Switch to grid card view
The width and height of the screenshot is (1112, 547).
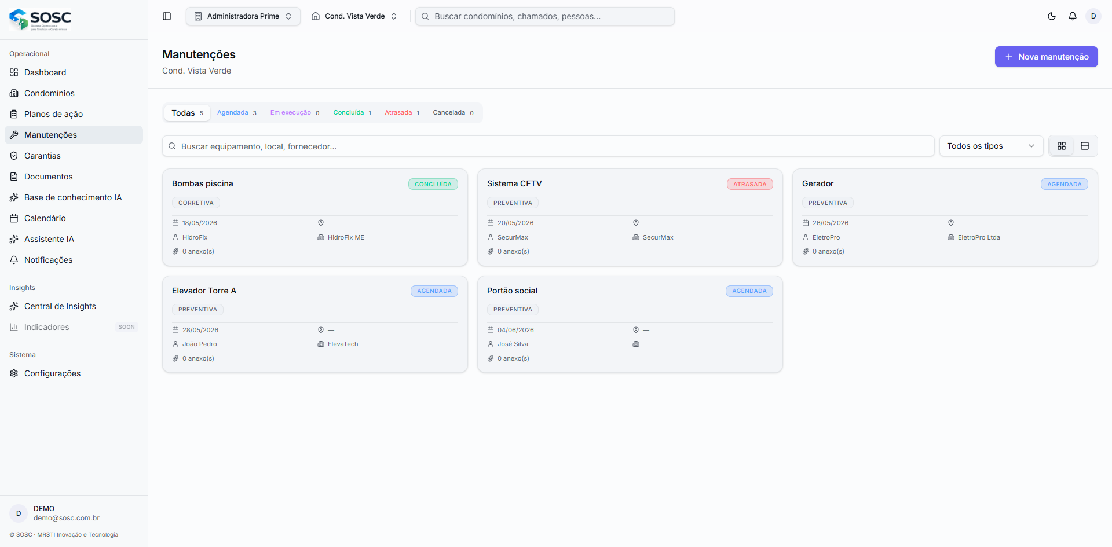tap(1062, 146)
